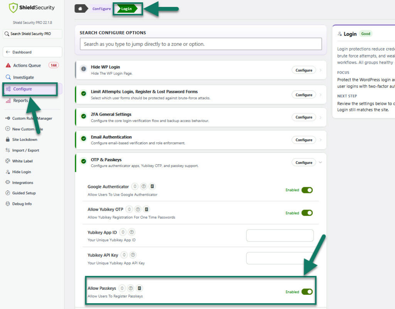Click the Good status badge beside Login

coord(366,34)
